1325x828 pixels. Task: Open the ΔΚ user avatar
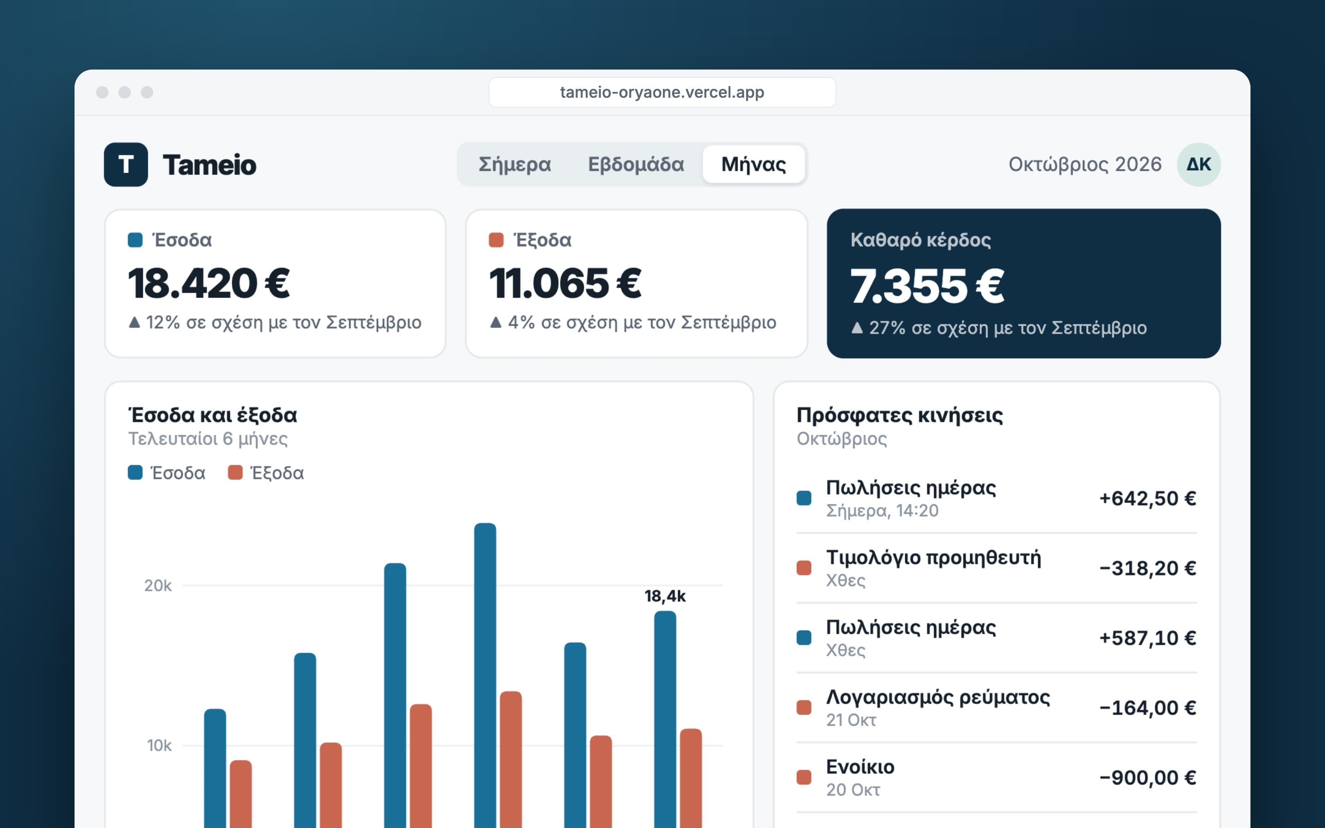(1198, 164)
